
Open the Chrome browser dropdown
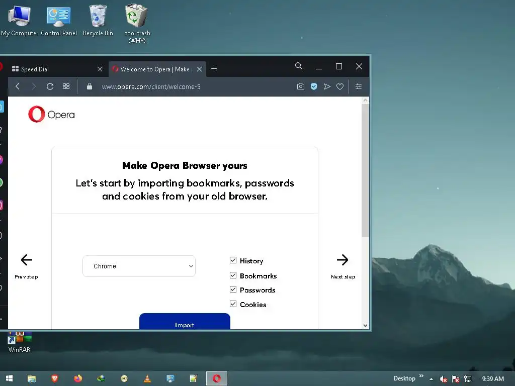(x=139, y=266)
